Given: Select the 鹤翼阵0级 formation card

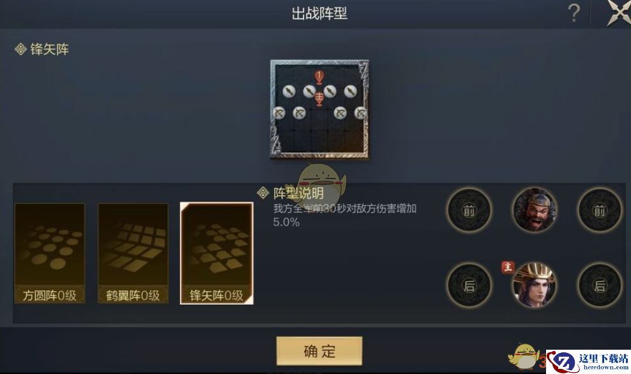Looking at the screenshot, I should 133,253.
